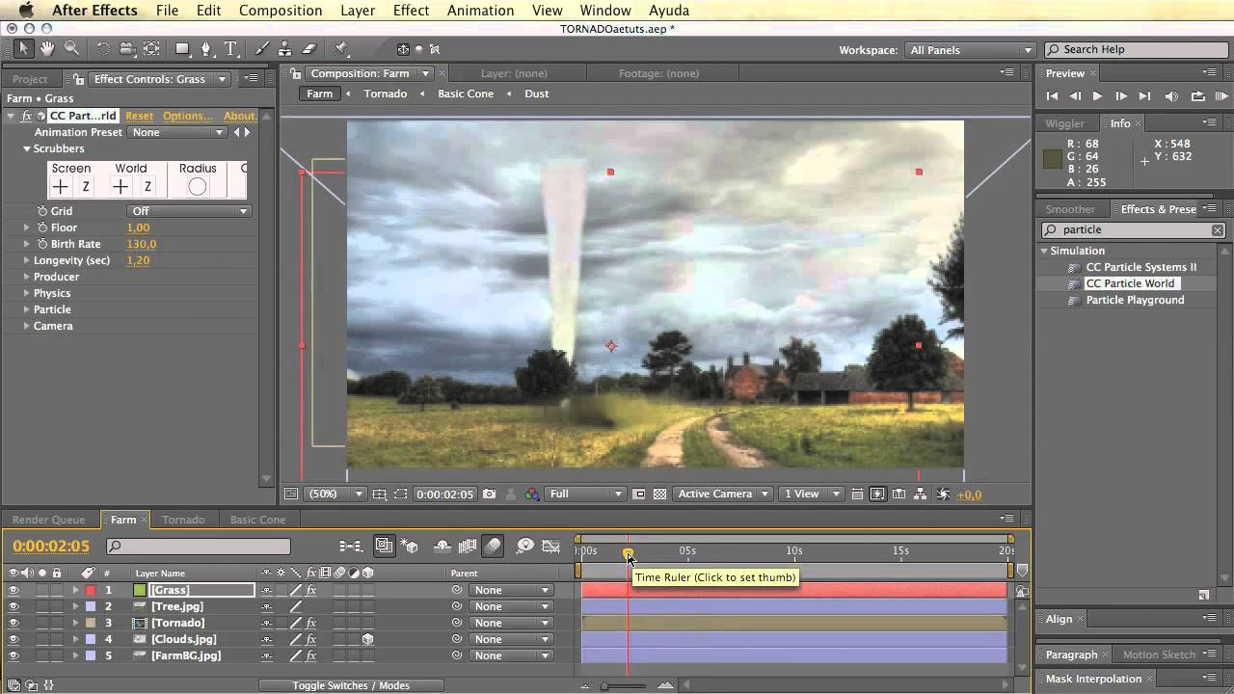The width and height of the screenshot is (1234, 694).
Task: Toggle the transparency grid icon
Action: pos(659,494)
